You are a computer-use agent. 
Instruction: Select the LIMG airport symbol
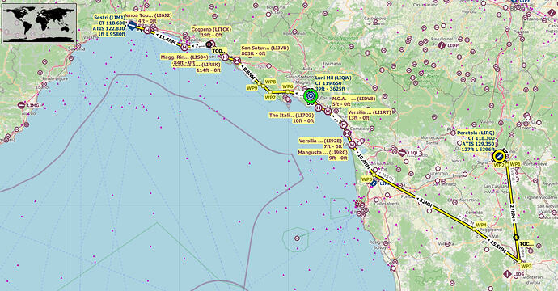click(x=21, y=105)
